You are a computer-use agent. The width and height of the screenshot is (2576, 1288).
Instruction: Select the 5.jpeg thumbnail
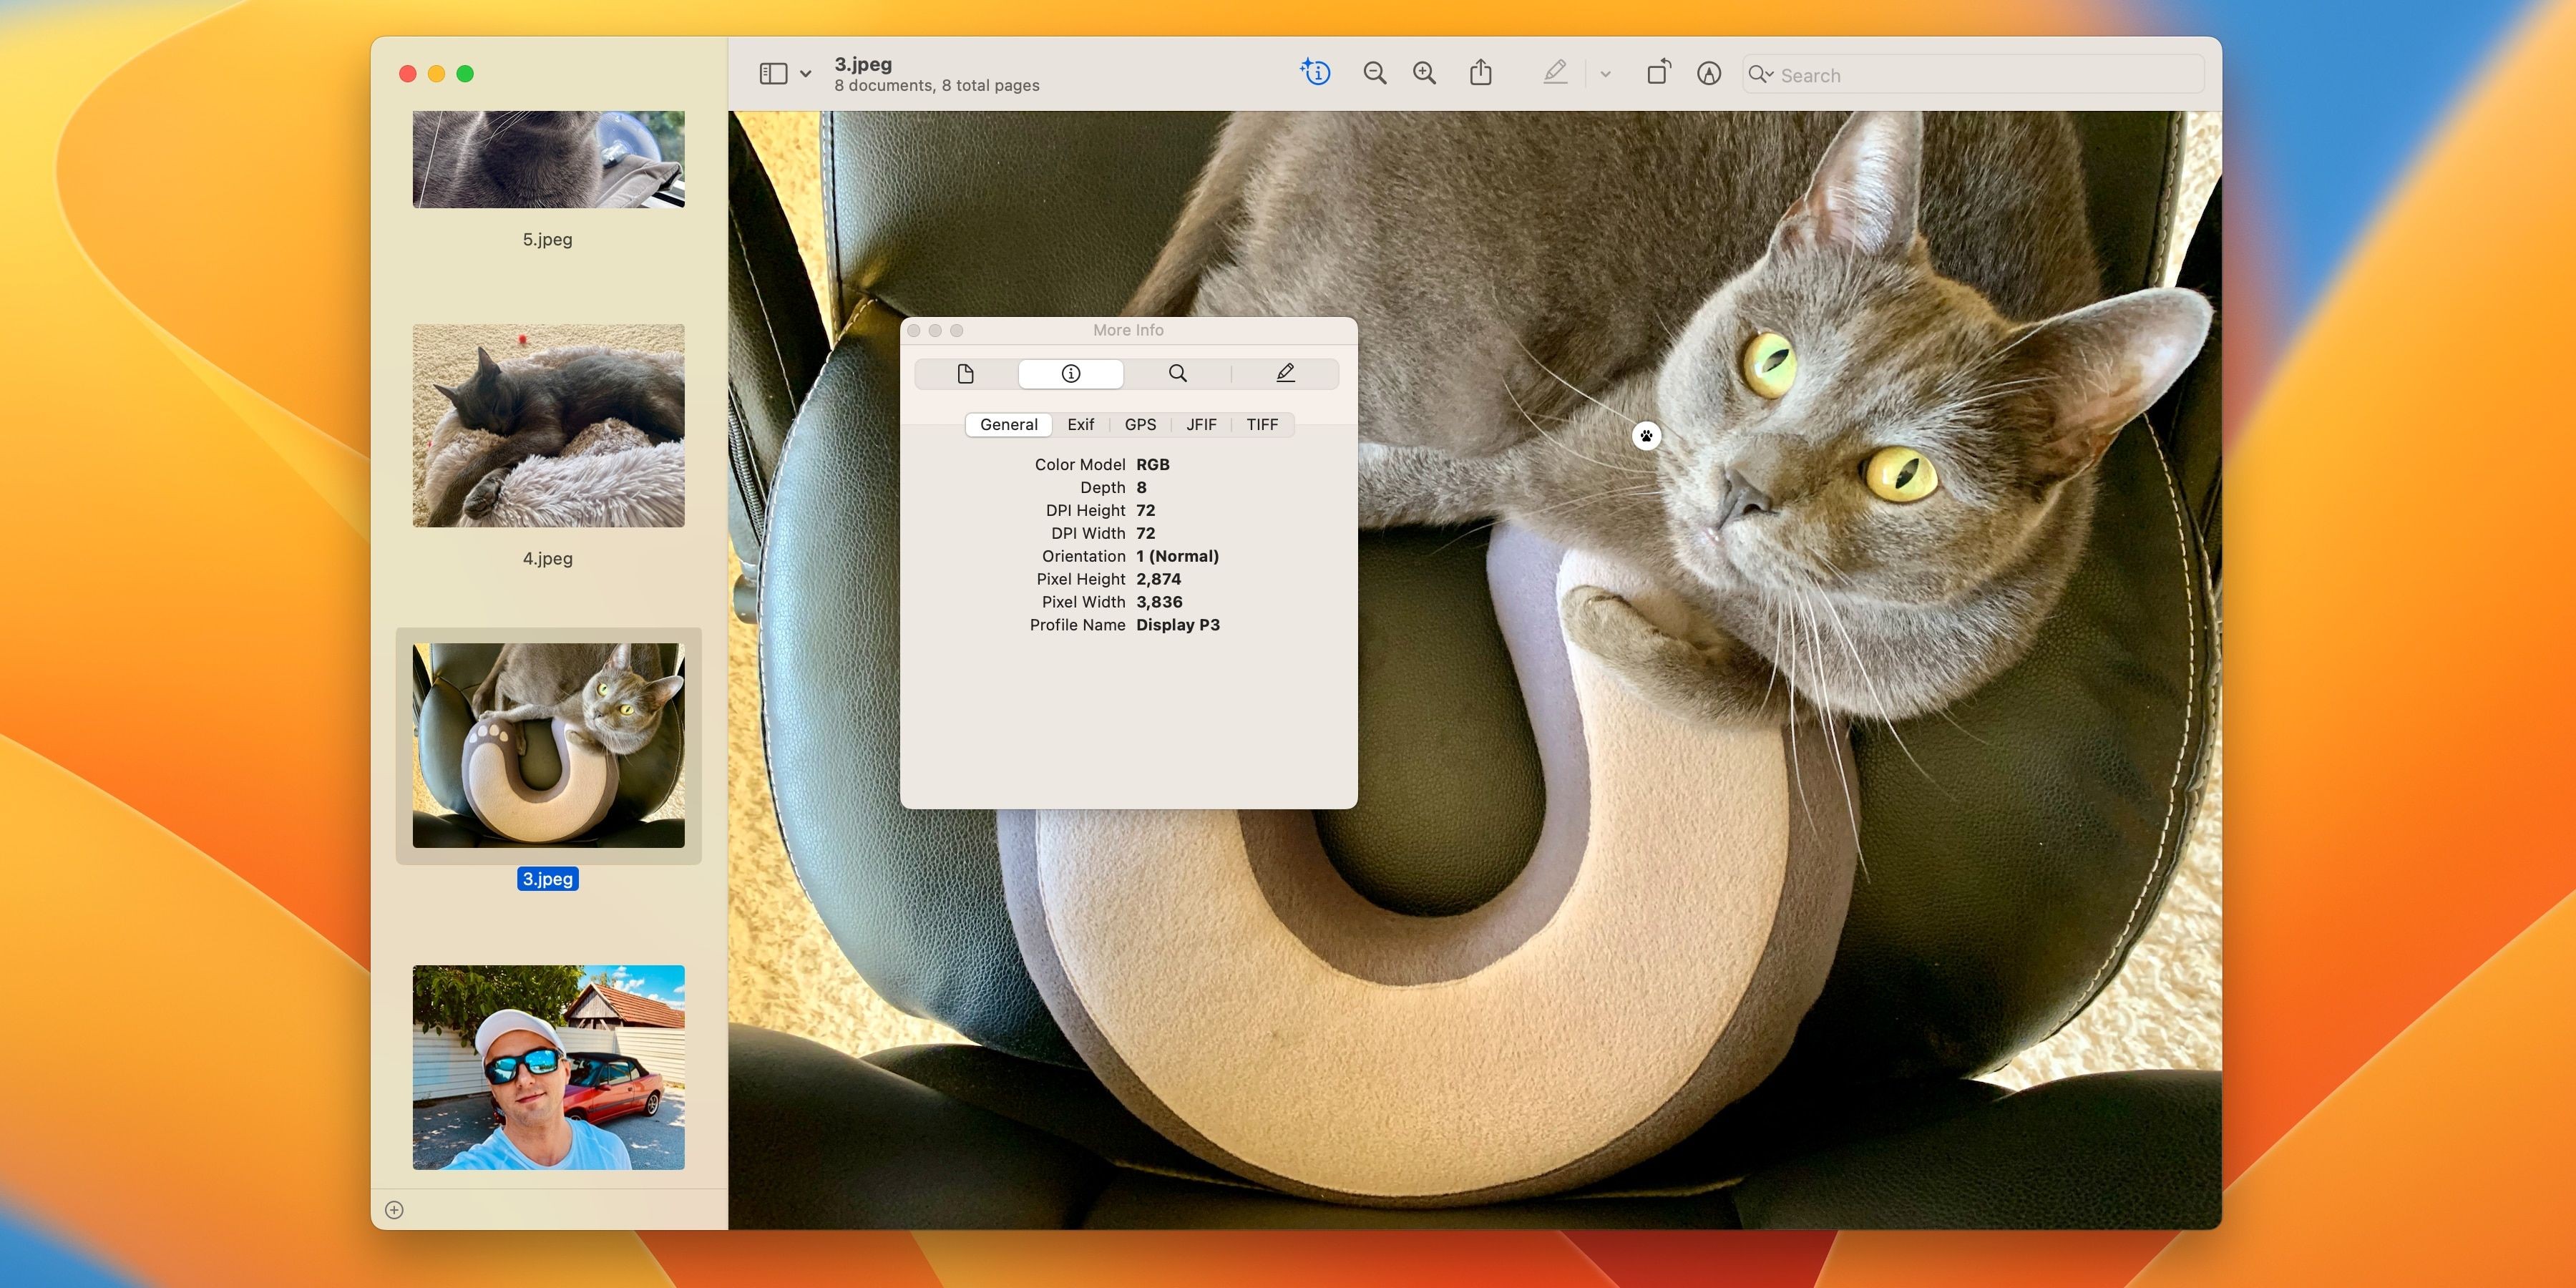click(549, 159)
